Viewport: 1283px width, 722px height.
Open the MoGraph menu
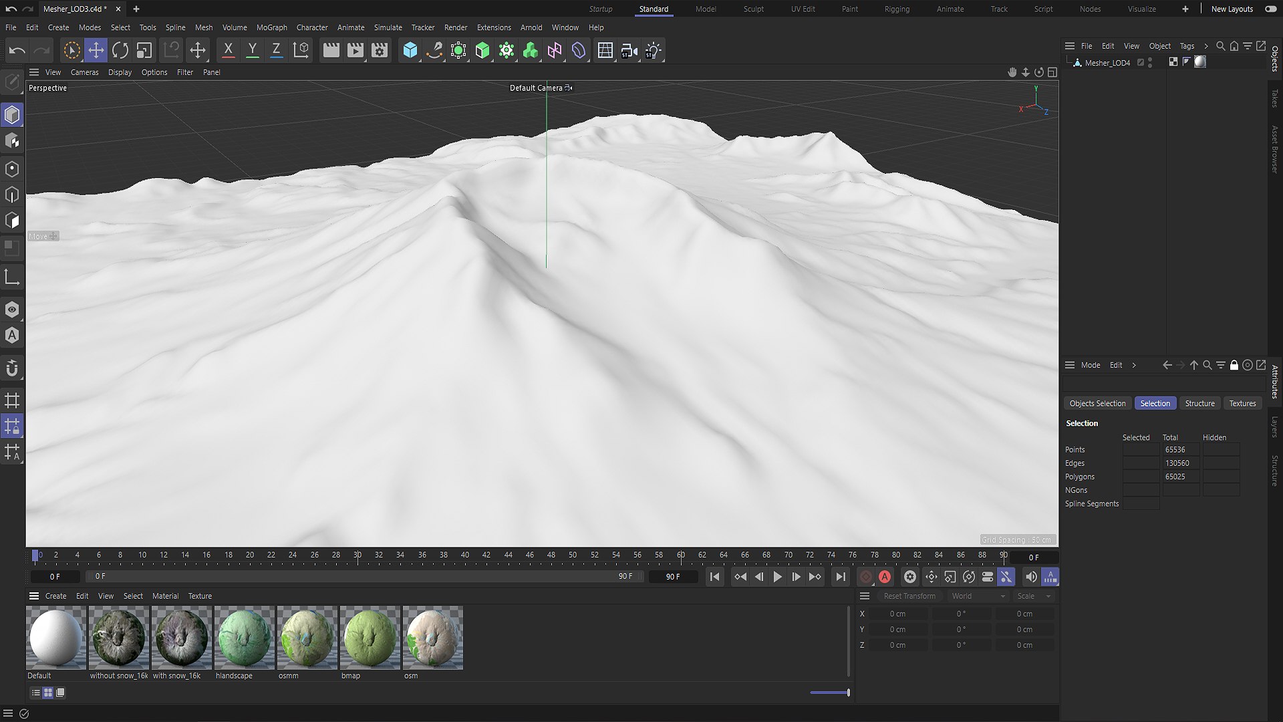(x=271, y=27)
